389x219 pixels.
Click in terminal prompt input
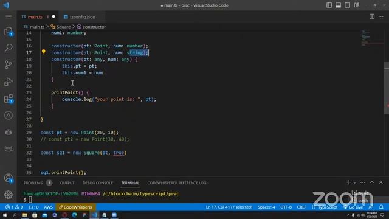30,200
